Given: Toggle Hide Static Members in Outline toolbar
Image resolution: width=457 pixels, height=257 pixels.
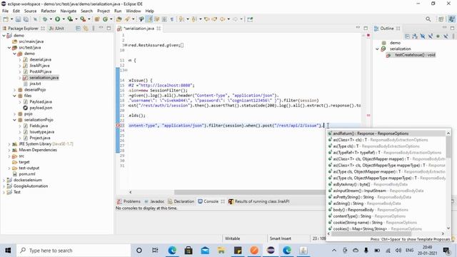Looking at the screenshot, I should [430, 36].
